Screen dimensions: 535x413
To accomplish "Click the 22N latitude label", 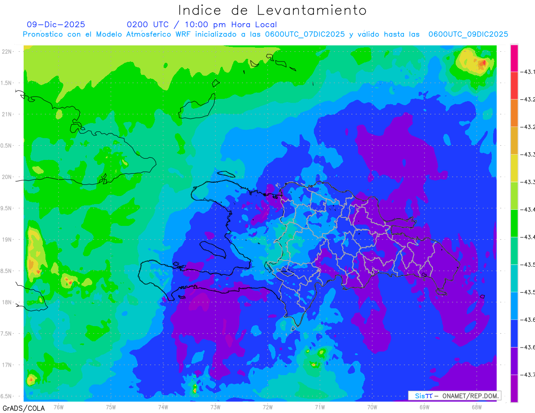I will coord(8,51).
